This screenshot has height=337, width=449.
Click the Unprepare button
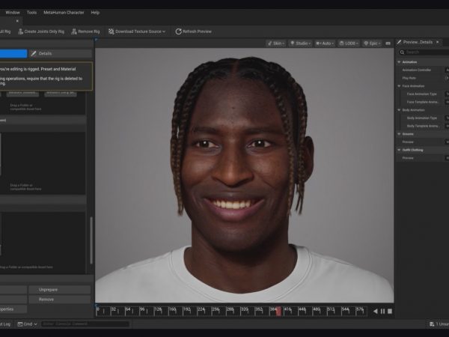tap(60, 290)
